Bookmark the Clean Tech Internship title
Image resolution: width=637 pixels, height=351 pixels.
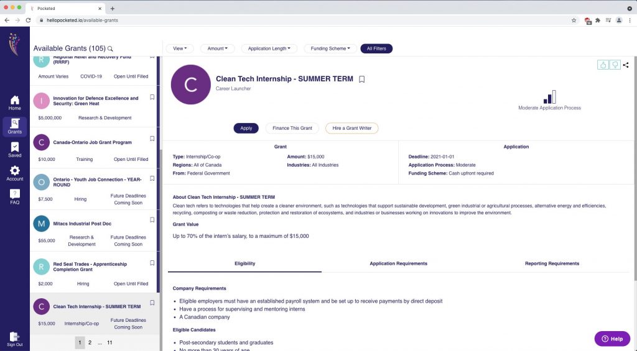(361, 79)
